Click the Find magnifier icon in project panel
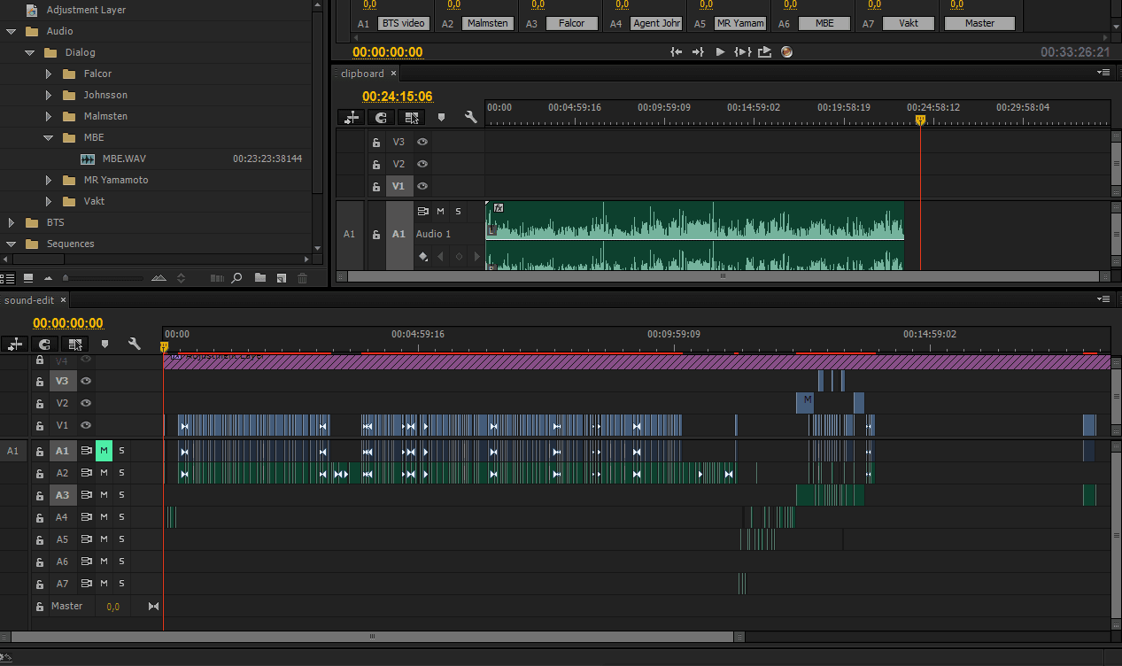This screenshot has width=1122, height=666. click(236, 278)
